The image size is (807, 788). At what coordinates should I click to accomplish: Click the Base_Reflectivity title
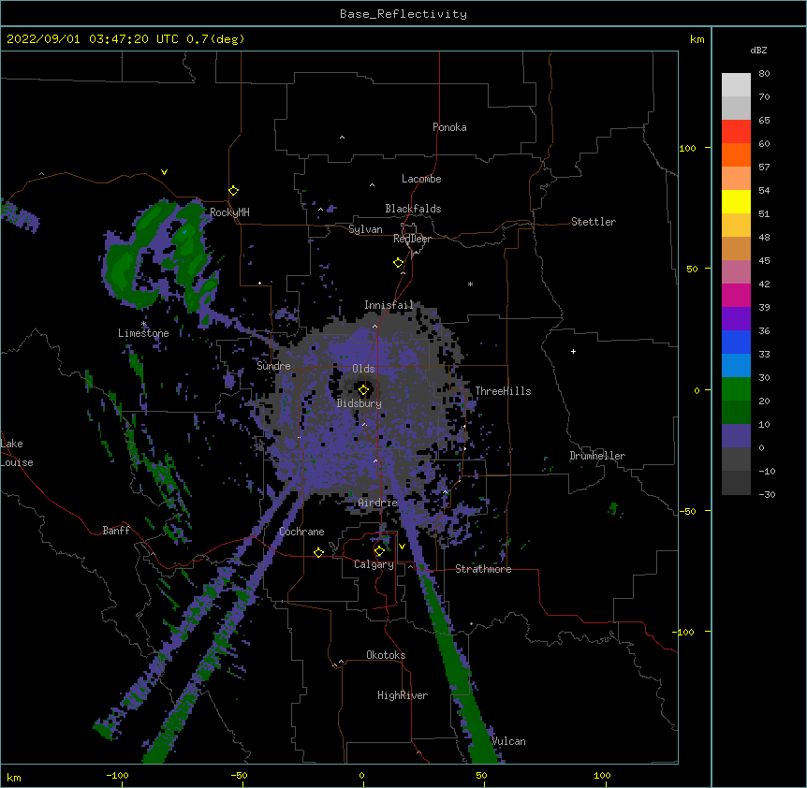(x=403, y=14)
